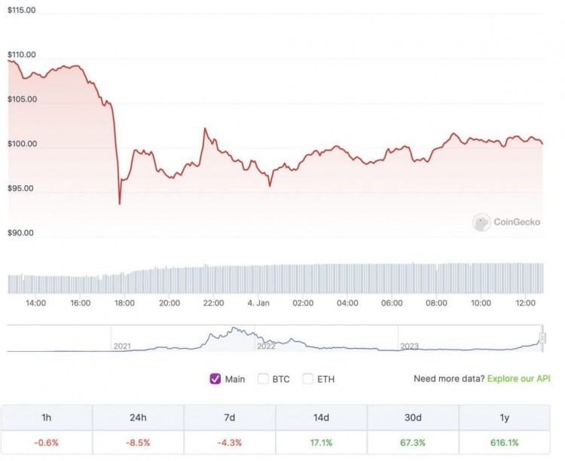Click the 616.1% yearly change value

[505, 442]
